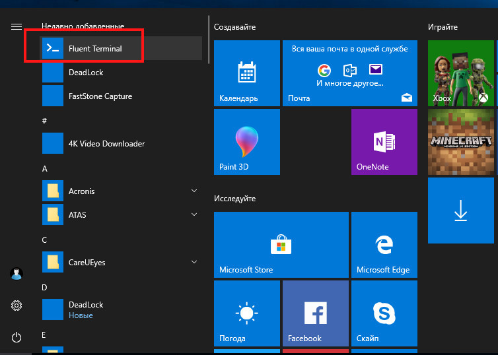Open the Xbox tile

(x=461, y=73)
